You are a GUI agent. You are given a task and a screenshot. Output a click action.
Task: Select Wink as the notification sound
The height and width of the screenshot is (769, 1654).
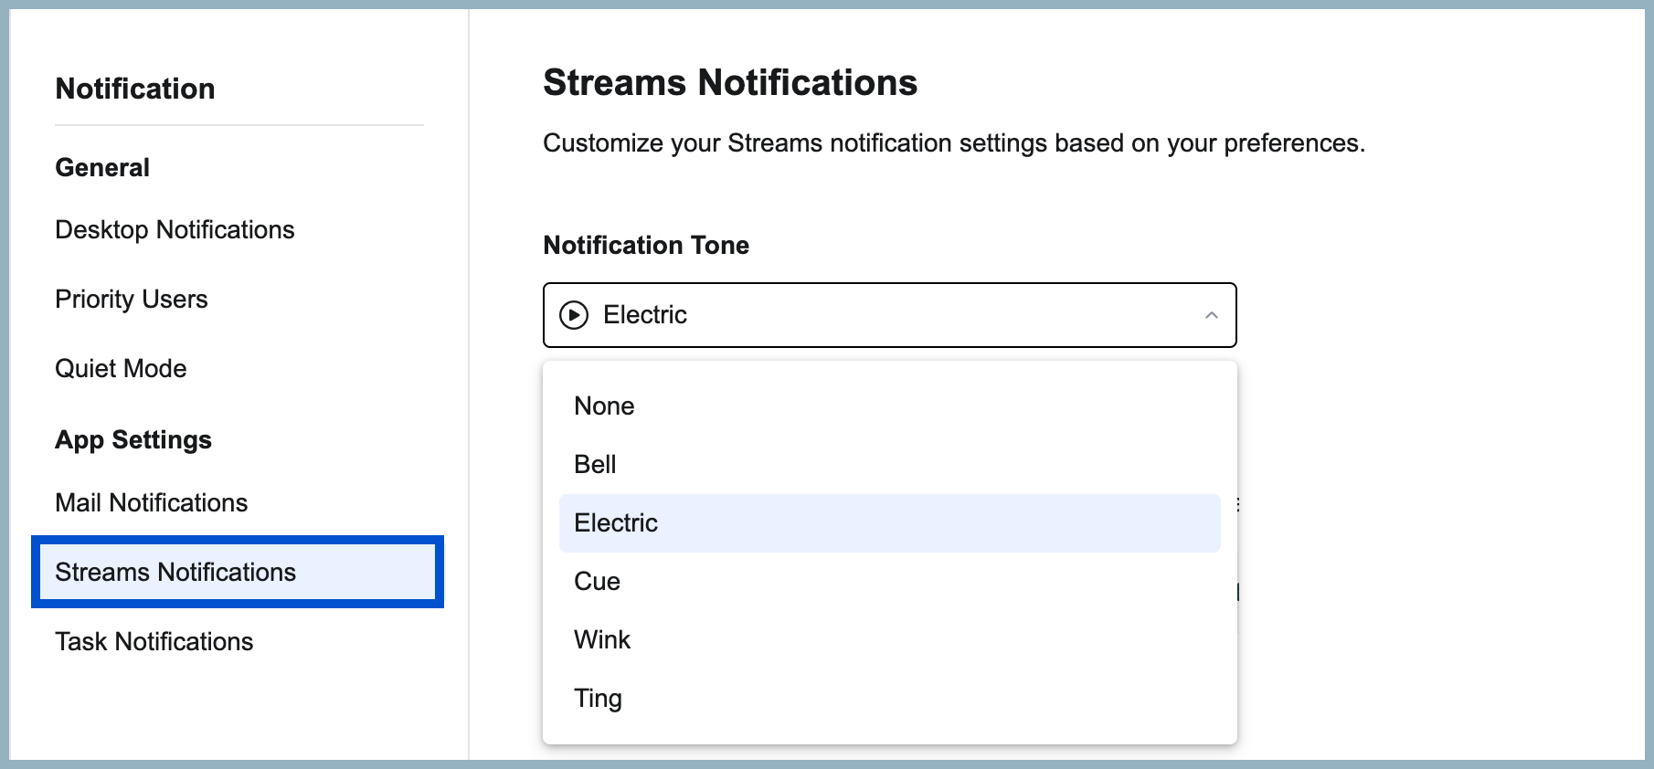tap(601, 639)
